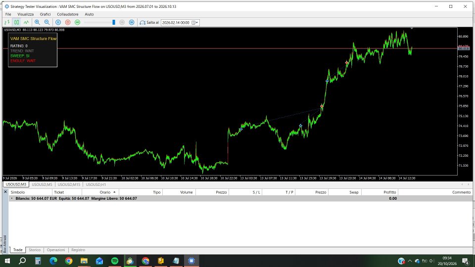Image resolution: width=475 pixels, height=267 pixels.
Task: Open the Windows Start menu
Action: [x=7, y=261]
